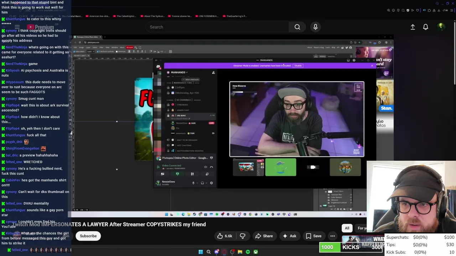Click Photopea Account red button
Viewport: 456px width, 256px height.
click(x=129, y=47)
